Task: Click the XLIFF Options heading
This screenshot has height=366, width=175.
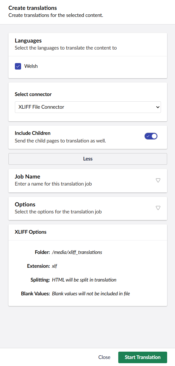Action: tap(31, 232)
